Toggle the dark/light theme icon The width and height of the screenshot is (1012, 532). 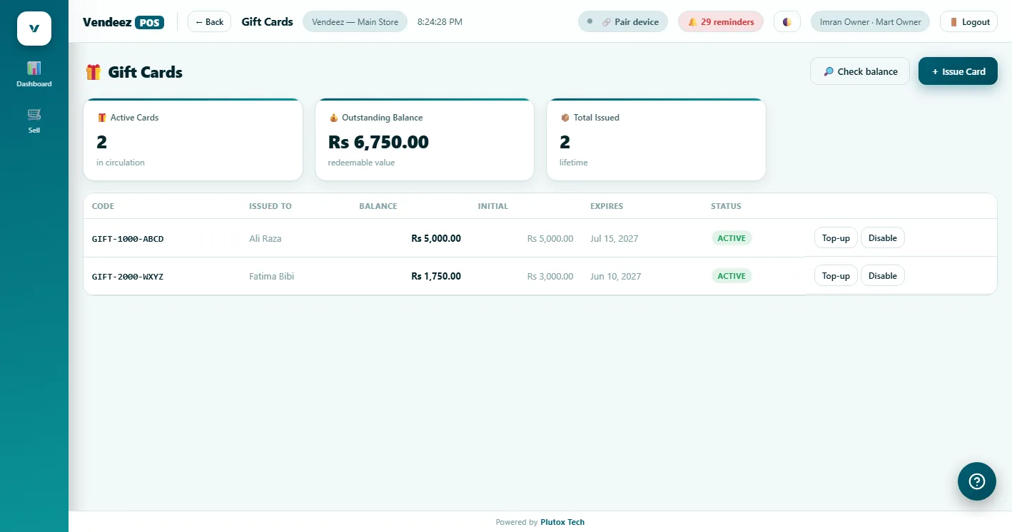pos(787,22)
